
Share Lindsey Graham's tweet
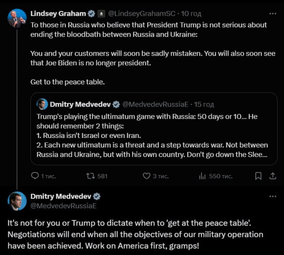pyautogui.click(x=273, y=176)
